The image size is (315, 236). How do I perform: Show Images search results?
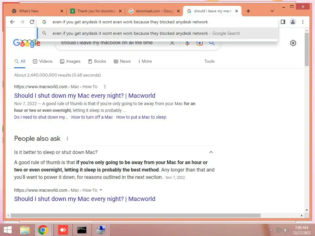pos(70,61)
